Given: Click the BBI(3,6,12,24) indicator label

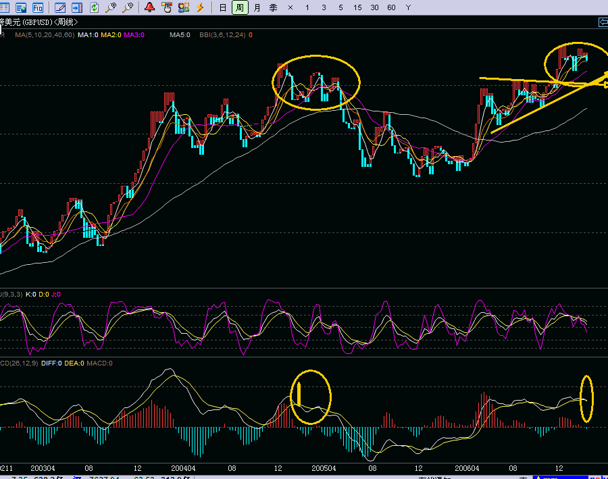Looking at the screenshot, I should (222, 35).
